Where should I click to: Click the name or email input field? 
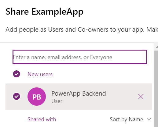[x=80, y=57]
